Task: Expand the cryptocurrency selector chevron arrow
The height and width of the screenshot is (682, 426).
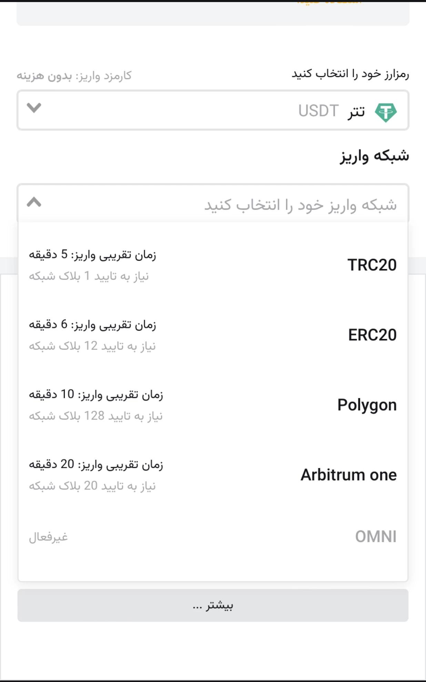Action: click(x=34, y=108)
